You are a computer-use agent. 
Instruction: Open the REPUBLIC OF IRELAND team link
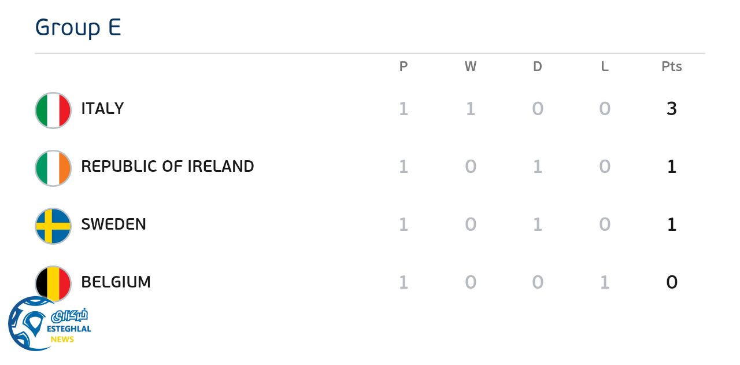tap(168, 167)
